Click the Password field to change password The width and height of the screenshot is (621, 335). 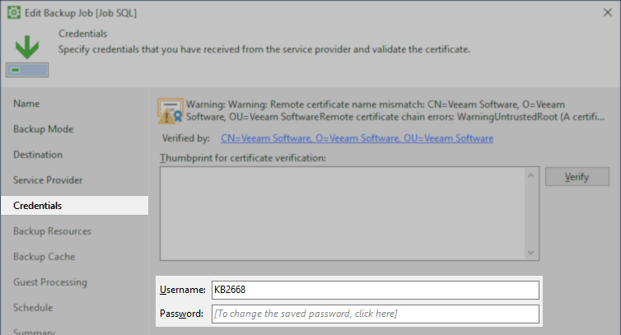coord(376,314)
